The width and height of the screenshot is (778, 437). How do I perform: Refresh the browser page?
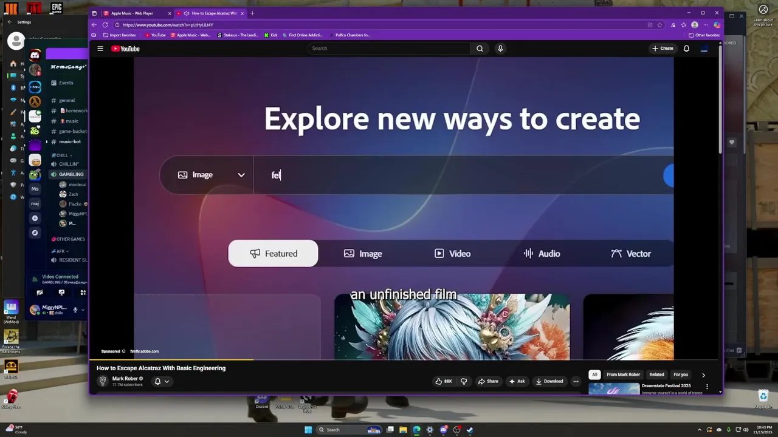point(105,25)
